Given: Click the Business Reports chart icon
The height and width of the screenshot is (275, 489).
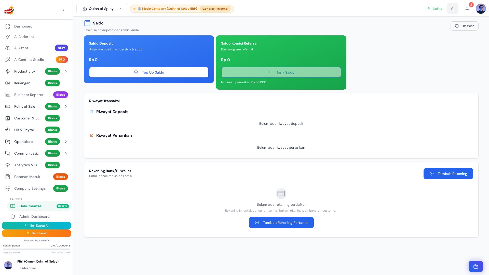Looking at the screenshot, I should click(8, 95).
